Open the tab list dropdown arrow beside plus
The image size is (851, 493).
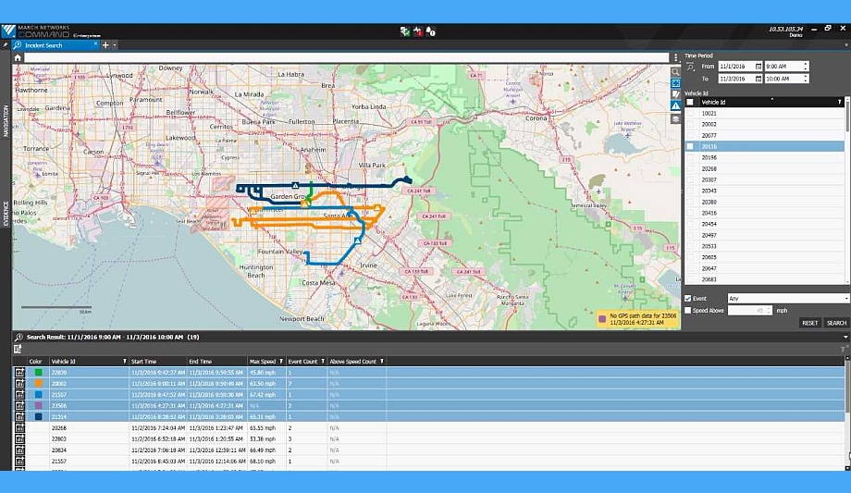[x=115, y=45]
